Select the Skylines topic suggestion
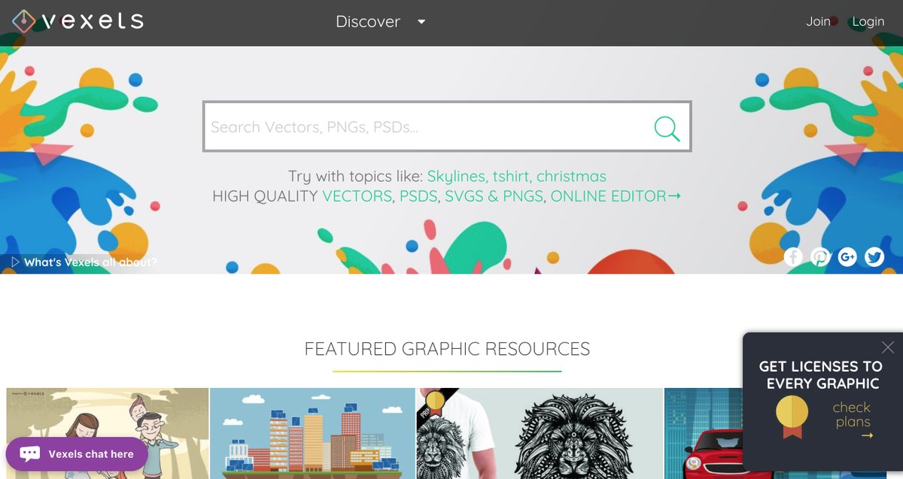 coord(457,177)
